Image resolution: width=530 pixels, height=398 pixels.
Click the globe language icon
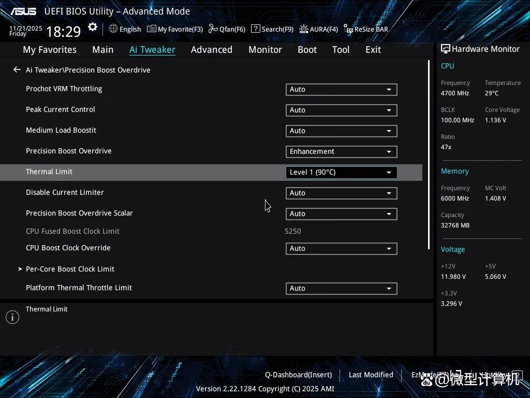pos(113,29)
